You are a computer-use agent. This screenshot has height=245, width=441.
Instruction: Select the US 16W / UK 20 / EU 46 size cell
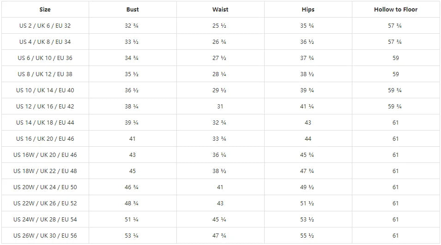[x=45, y=155]
